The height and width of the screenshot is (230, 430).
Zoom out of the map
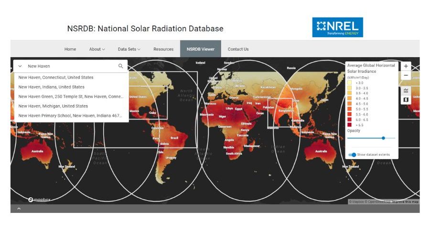point(406,75)
